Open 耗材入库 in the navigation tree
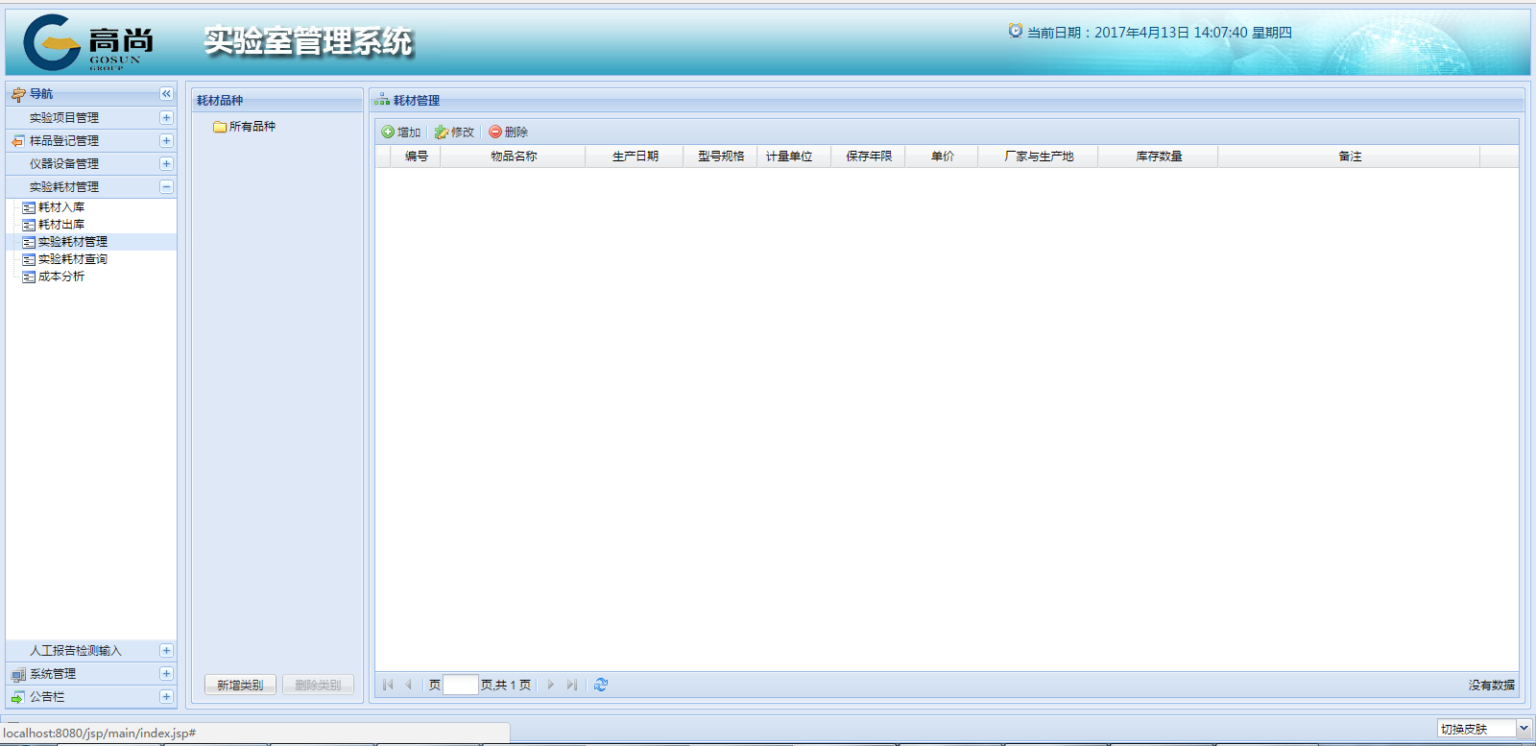The height and width of the screenshot is (746, 1536). point(60,207)
